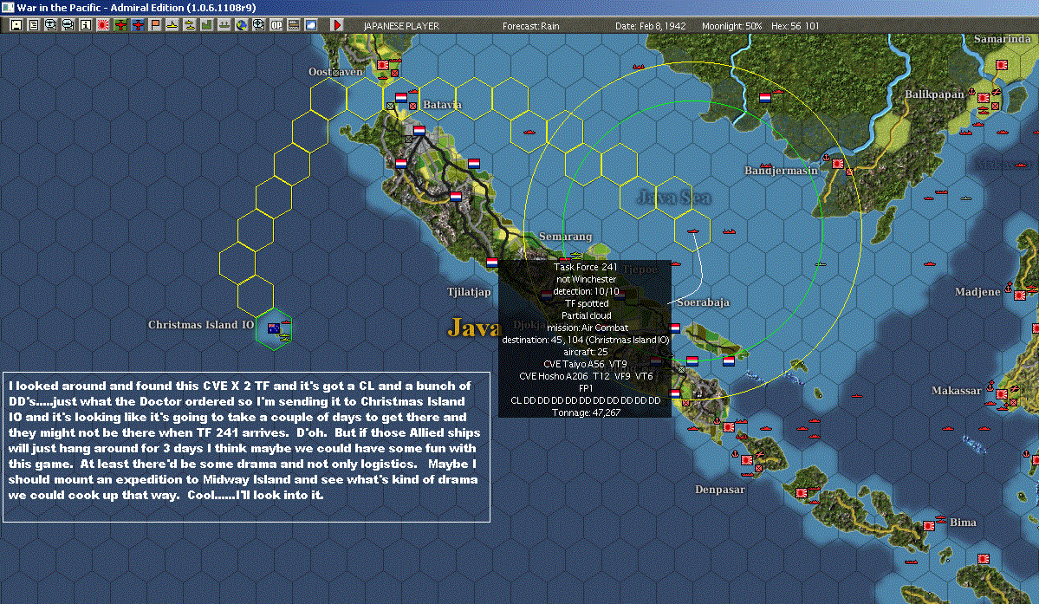
Task: Click the Denpasar city label
Action: point(719,490)
